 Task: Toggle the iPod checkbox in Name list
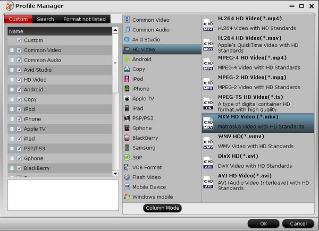click(x=19, y=109)
